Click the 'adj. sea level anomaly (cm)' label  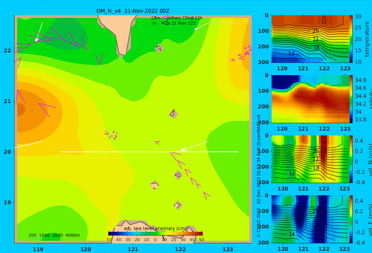155,228
